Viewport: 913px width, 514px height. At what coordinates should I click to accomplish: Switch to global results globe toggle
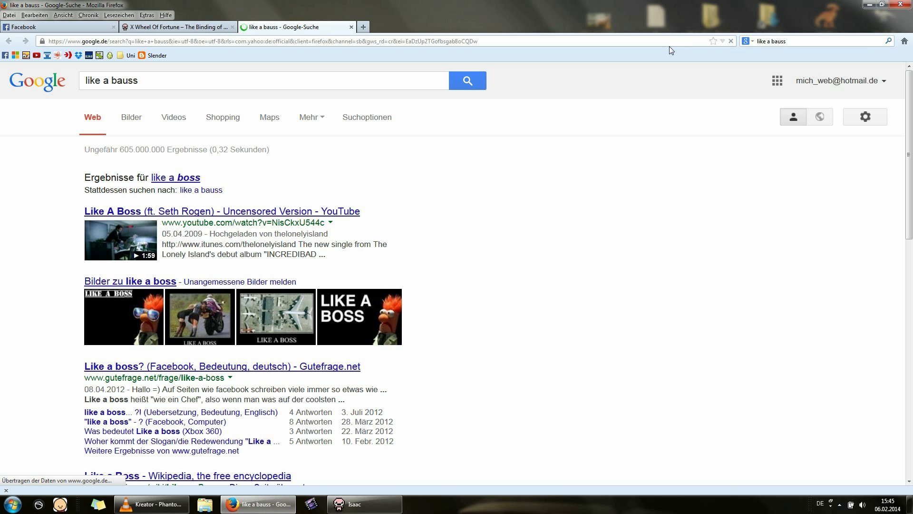pos(819,117)
